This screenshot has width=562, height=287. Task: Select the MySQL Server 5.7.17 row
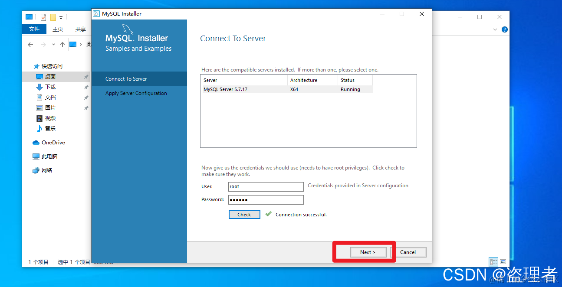point(286,89)
